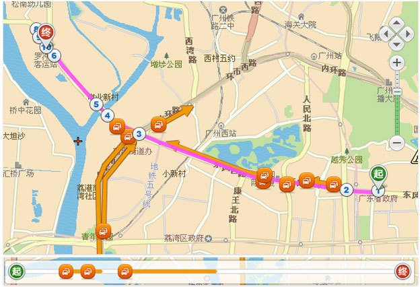Screen dimensions: 420x287
Task: Click the 起 start button on timeline
Action: click(x=17, y=272)
